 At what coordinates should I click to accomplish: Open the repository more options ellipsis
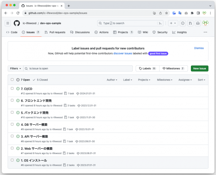click(205, 32)
